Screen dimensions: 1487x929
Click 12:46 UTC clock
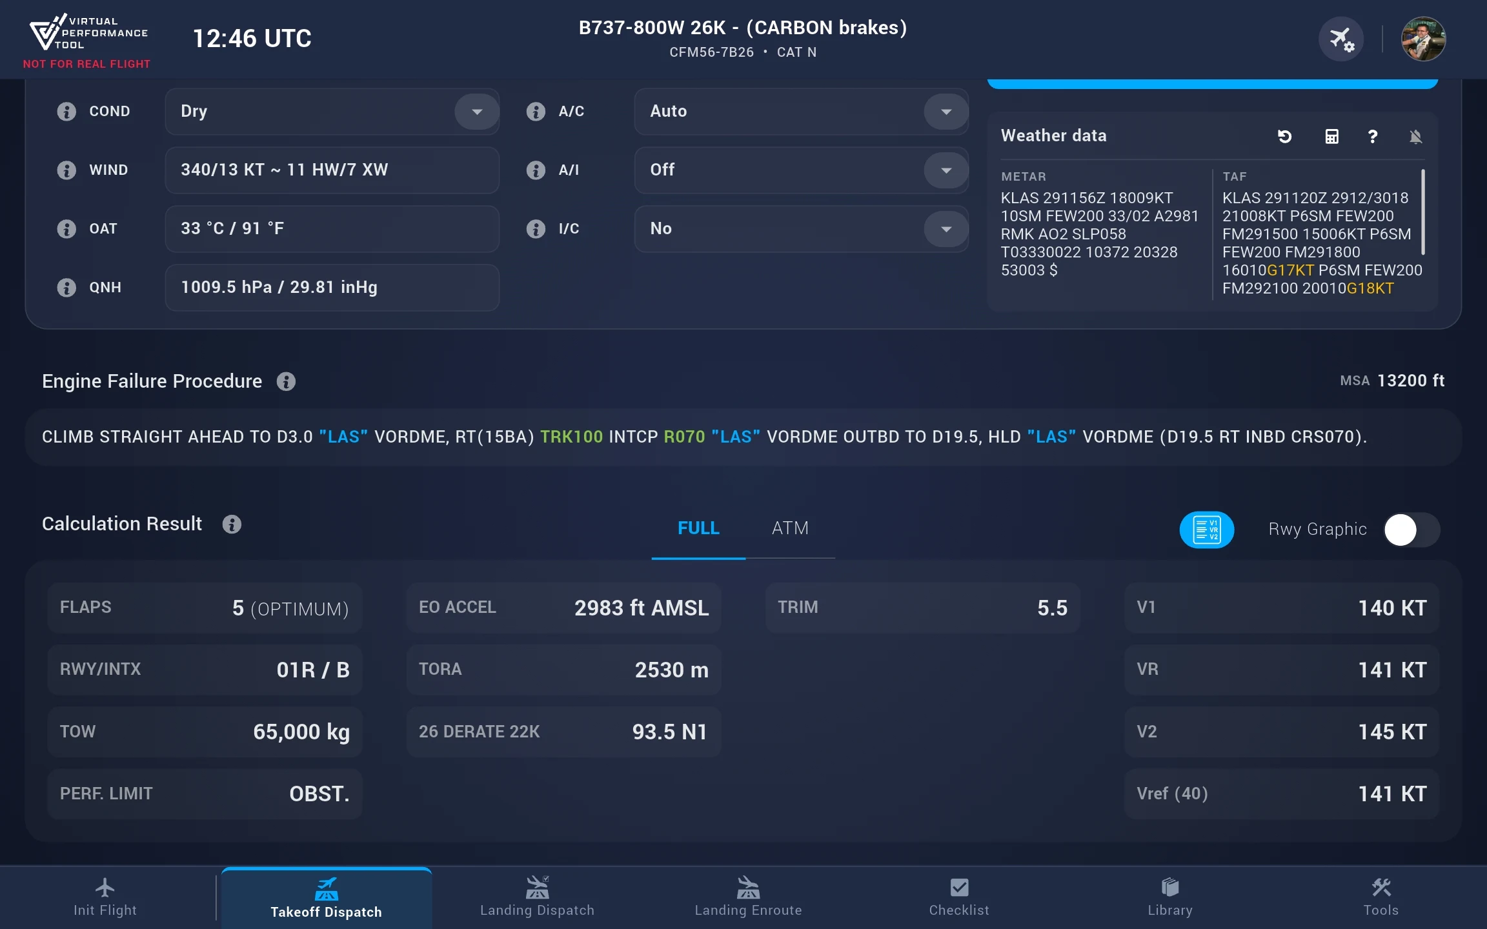[252, 39]
